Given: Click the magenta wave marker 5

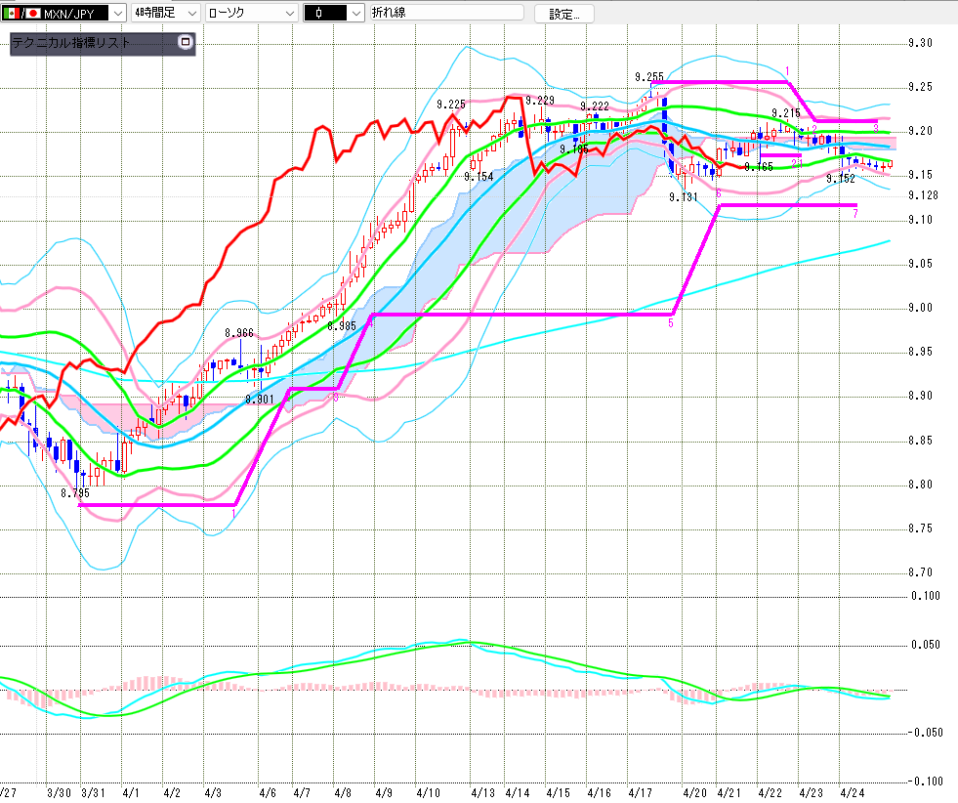Looking at the screenshot, I should pyautogui.click(x=671, y=323).
